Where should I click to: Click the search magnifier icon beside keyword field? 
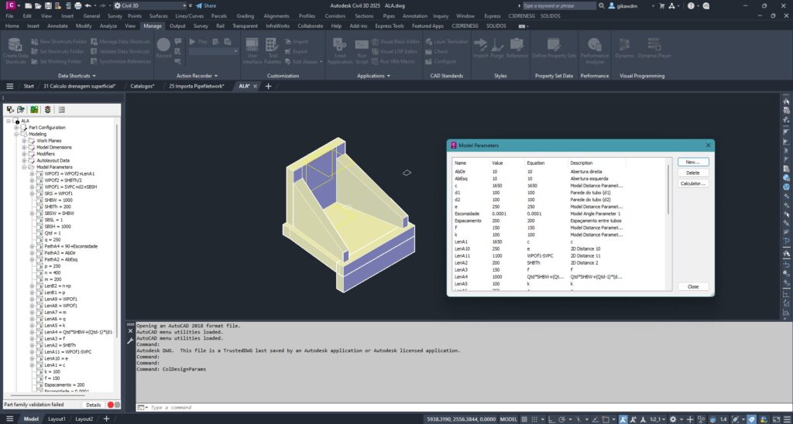(x=601, y=5)
